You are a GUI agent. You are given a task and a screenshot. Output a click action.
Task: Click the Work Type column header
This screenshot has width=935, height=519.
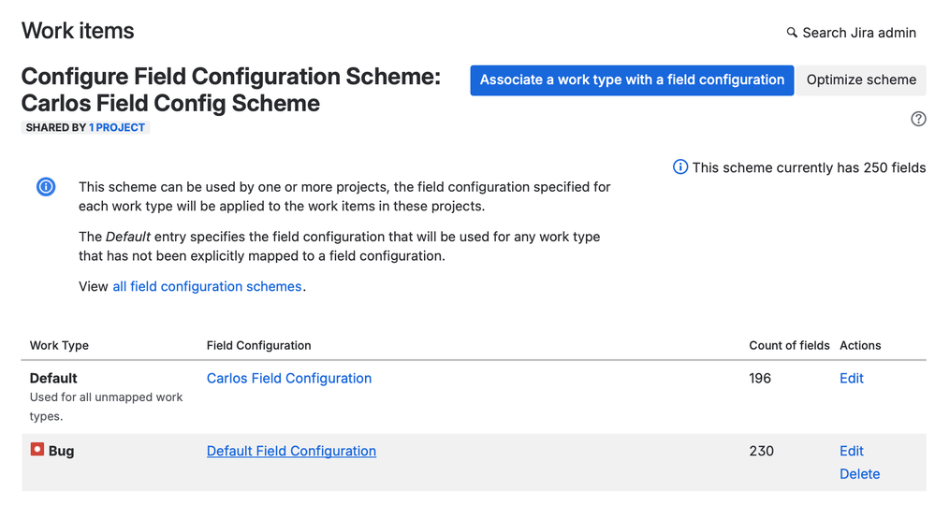[x=59, y=345]
